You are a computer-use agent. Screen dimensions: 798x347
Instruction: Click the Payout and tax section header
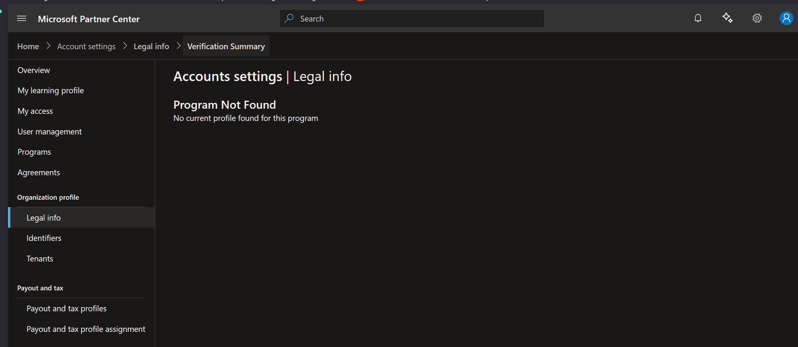[40, 288]
